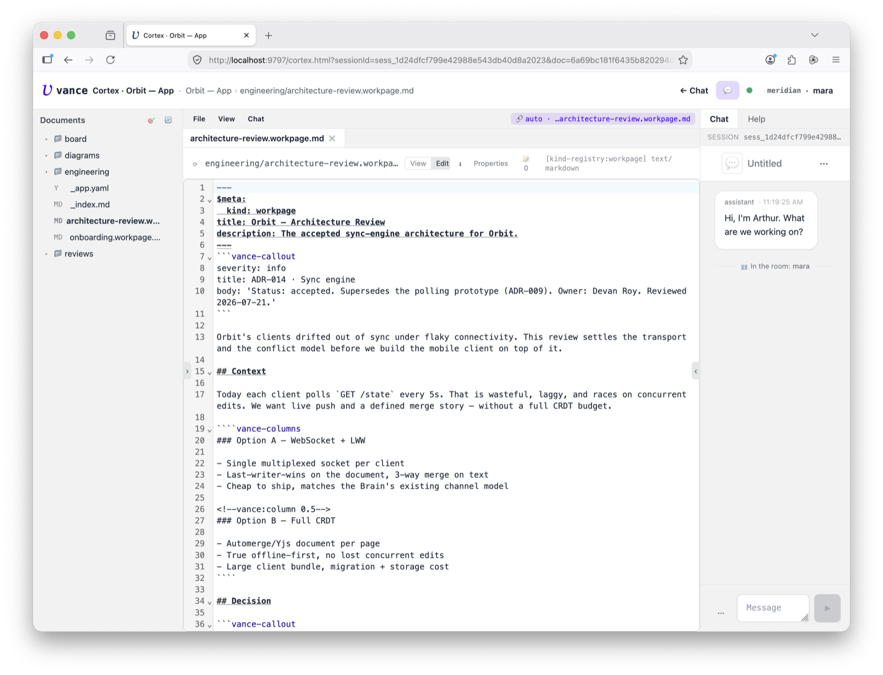Open the browser tabs dropdown chevron
Image resolution: width=883 pixels, height=675 pixels.
click(x=815, y=35)
